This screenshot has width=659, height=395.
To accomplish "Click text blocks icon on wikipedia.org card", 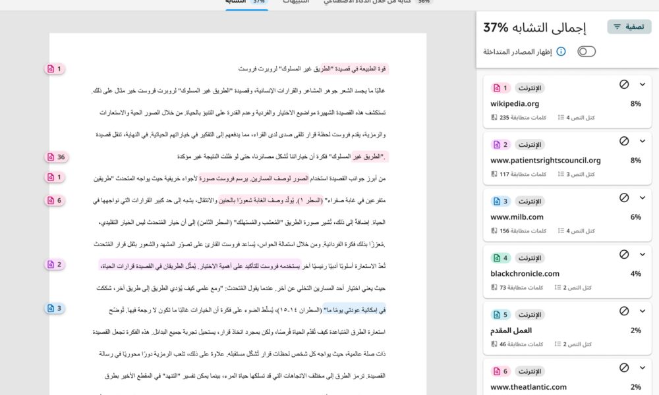I will pyautogui.click(x=561, y=118).
